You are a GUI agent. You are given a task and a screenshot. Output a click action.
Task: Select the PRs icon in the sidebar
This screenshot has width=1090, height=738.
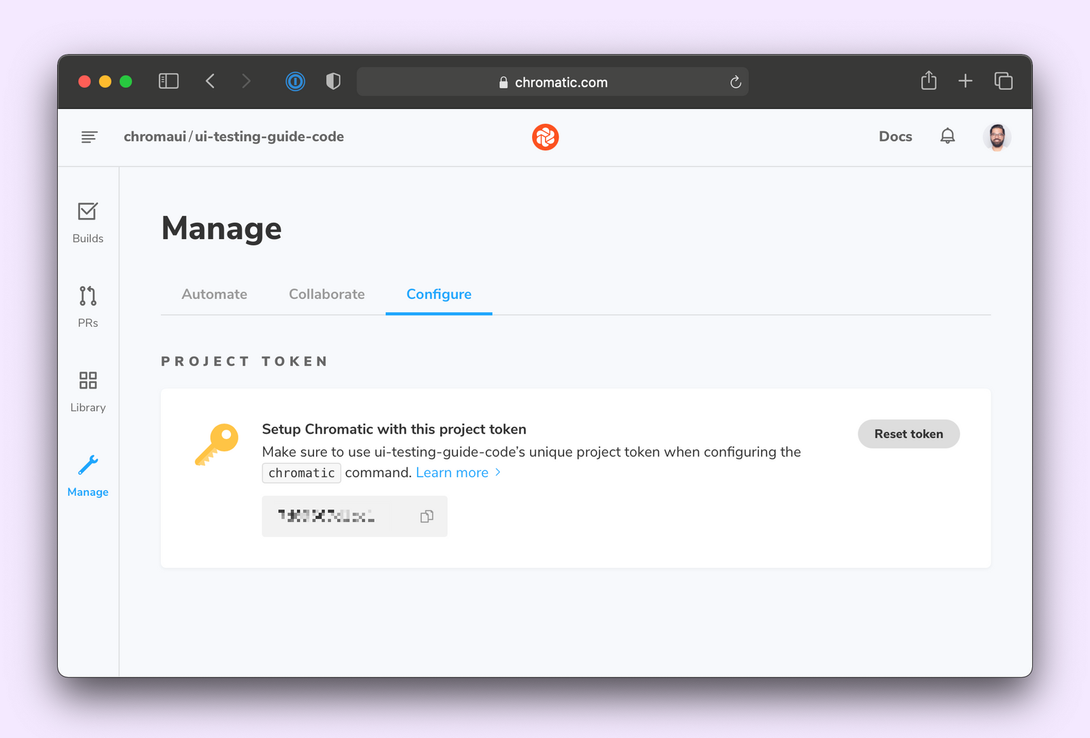pyautogui.click(x=87, y=304)
